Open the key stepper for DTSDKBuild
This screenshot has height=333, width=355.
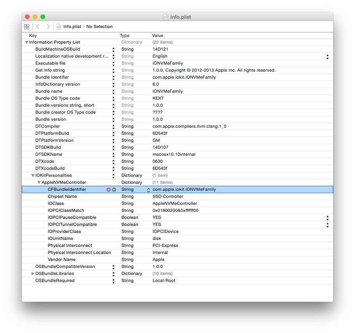pos(113,148)
